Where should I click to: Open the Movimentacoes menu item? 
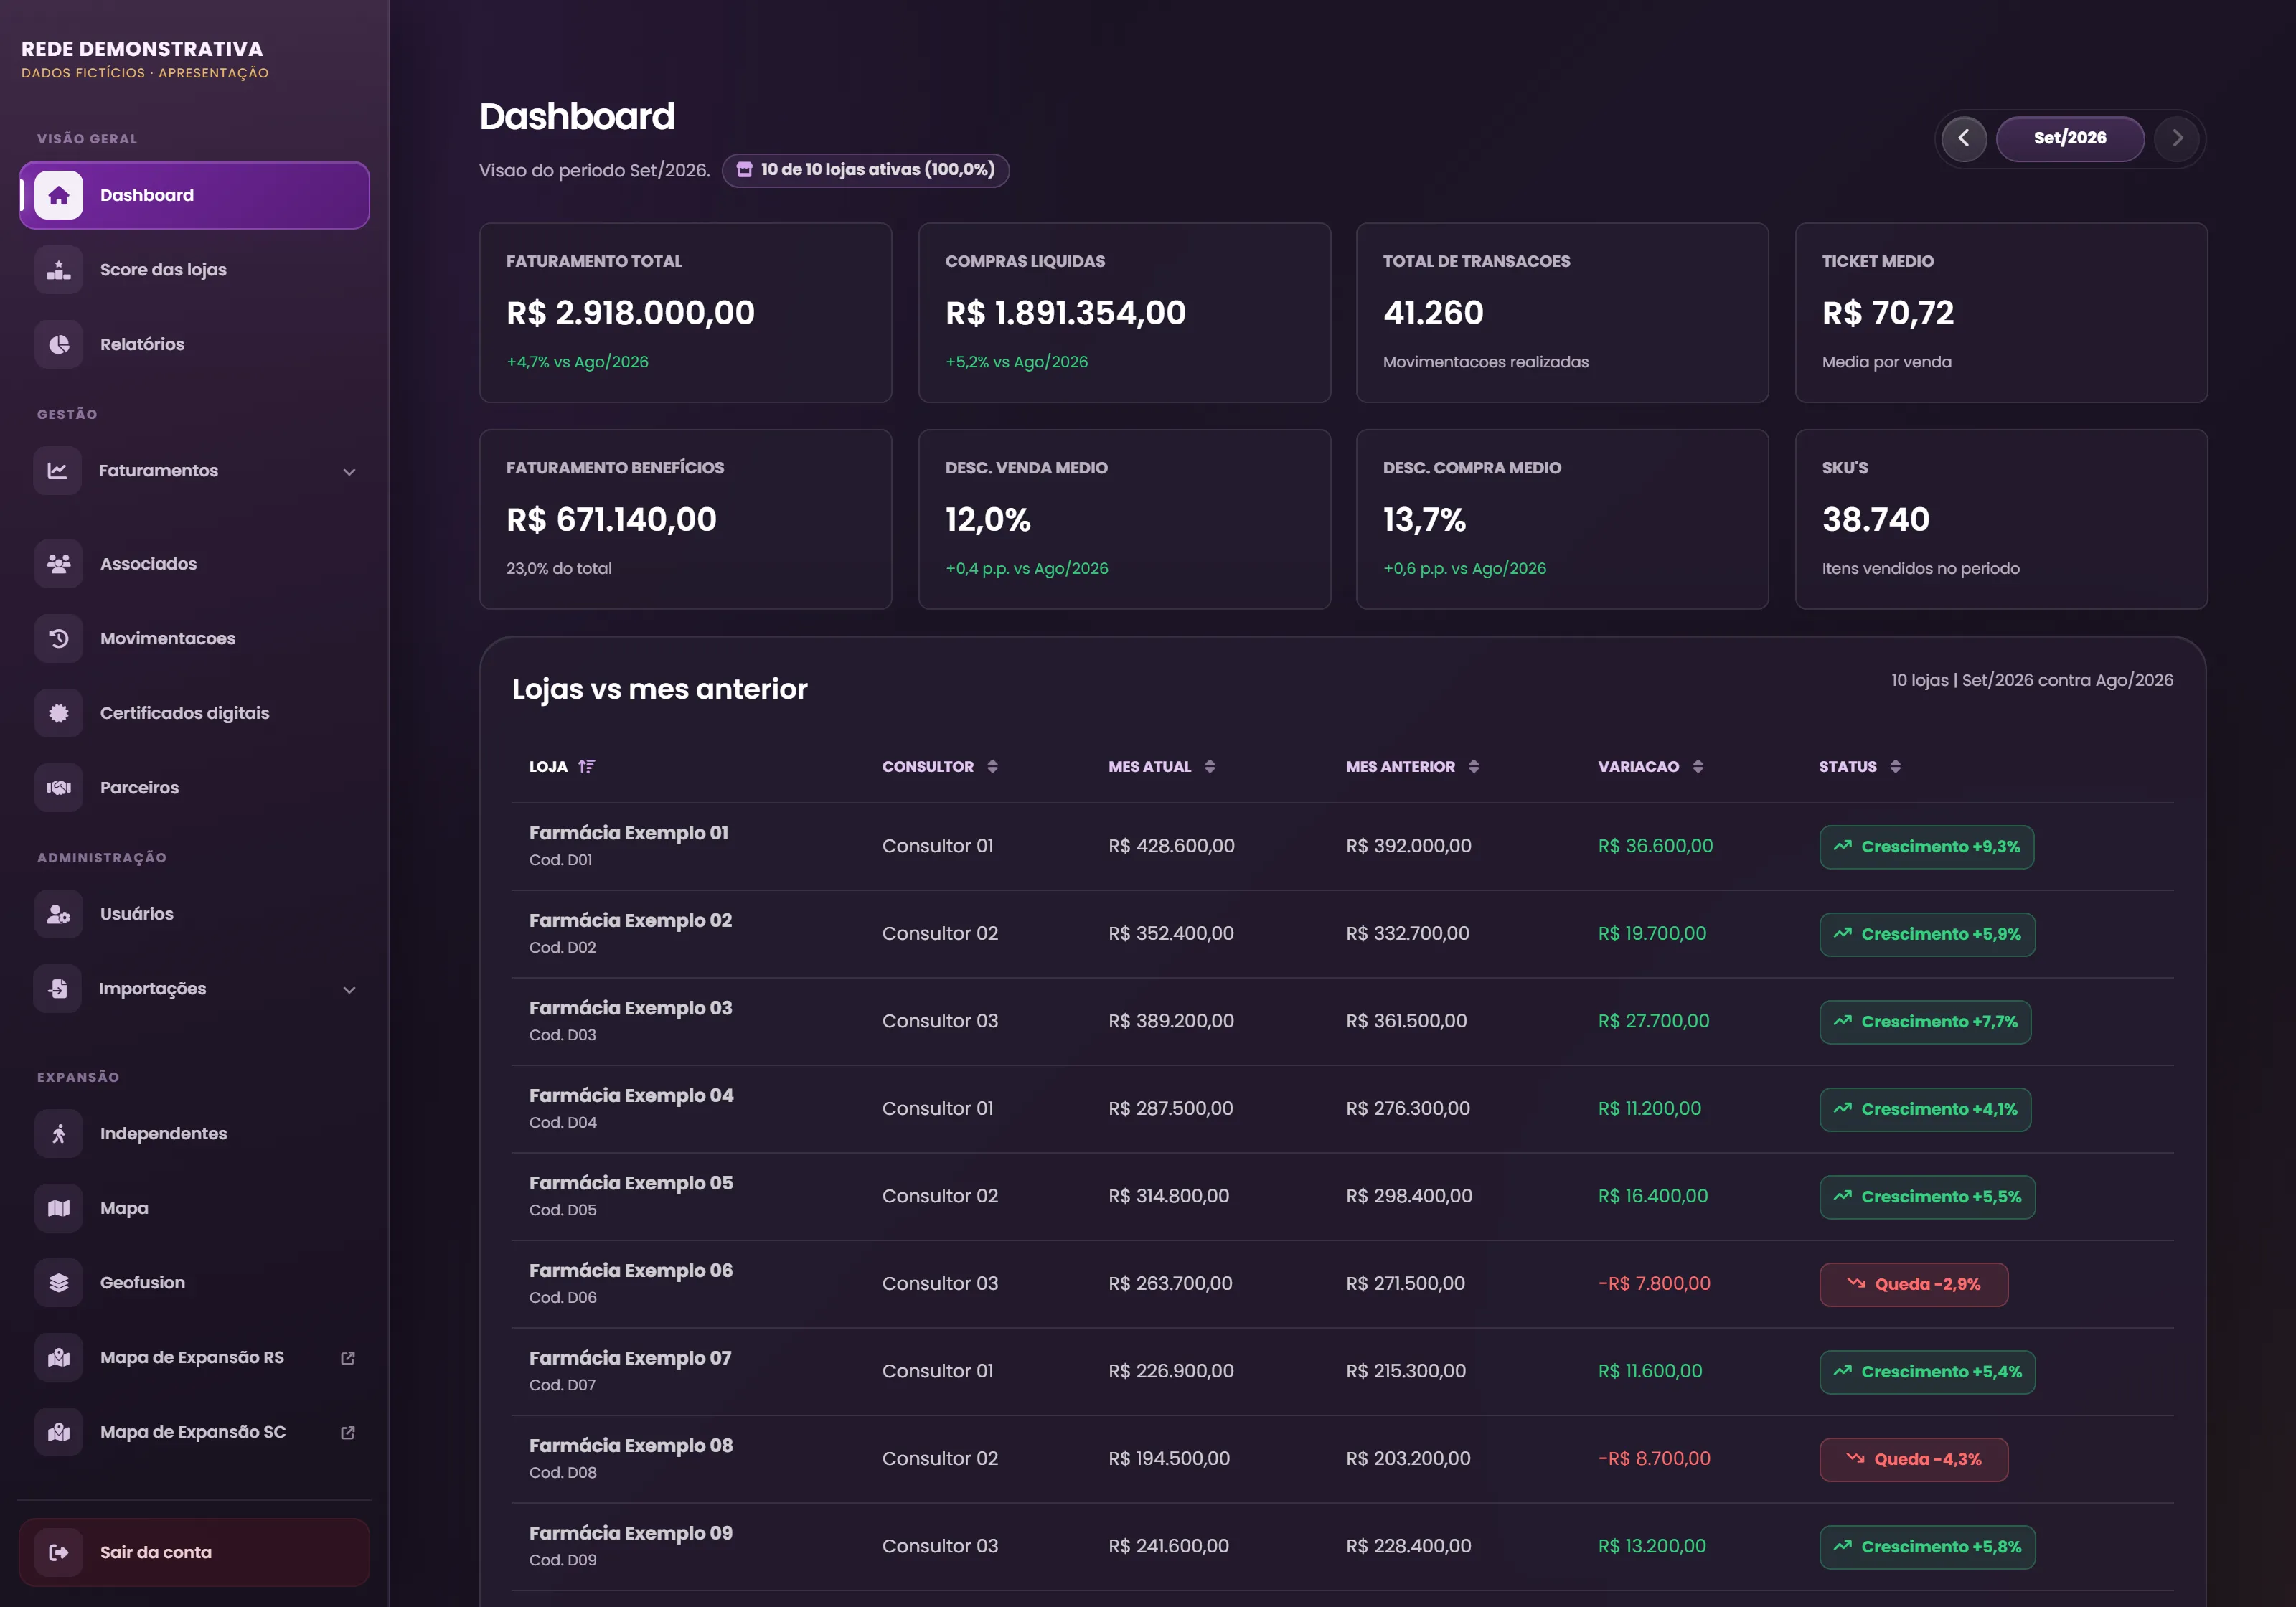pos(194,638)
